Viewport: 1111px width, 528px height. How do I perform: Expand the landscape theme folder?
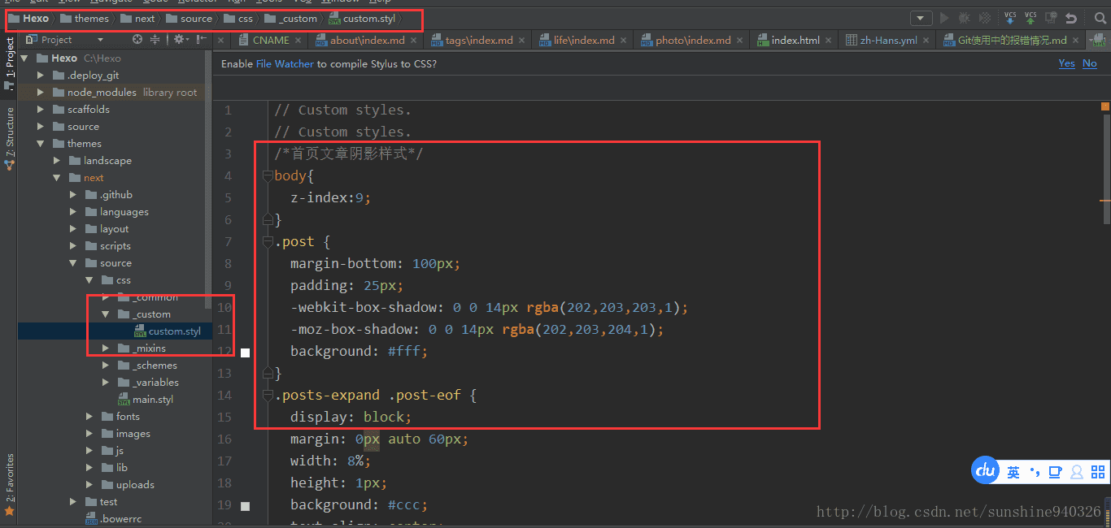(x=57, y=161)
